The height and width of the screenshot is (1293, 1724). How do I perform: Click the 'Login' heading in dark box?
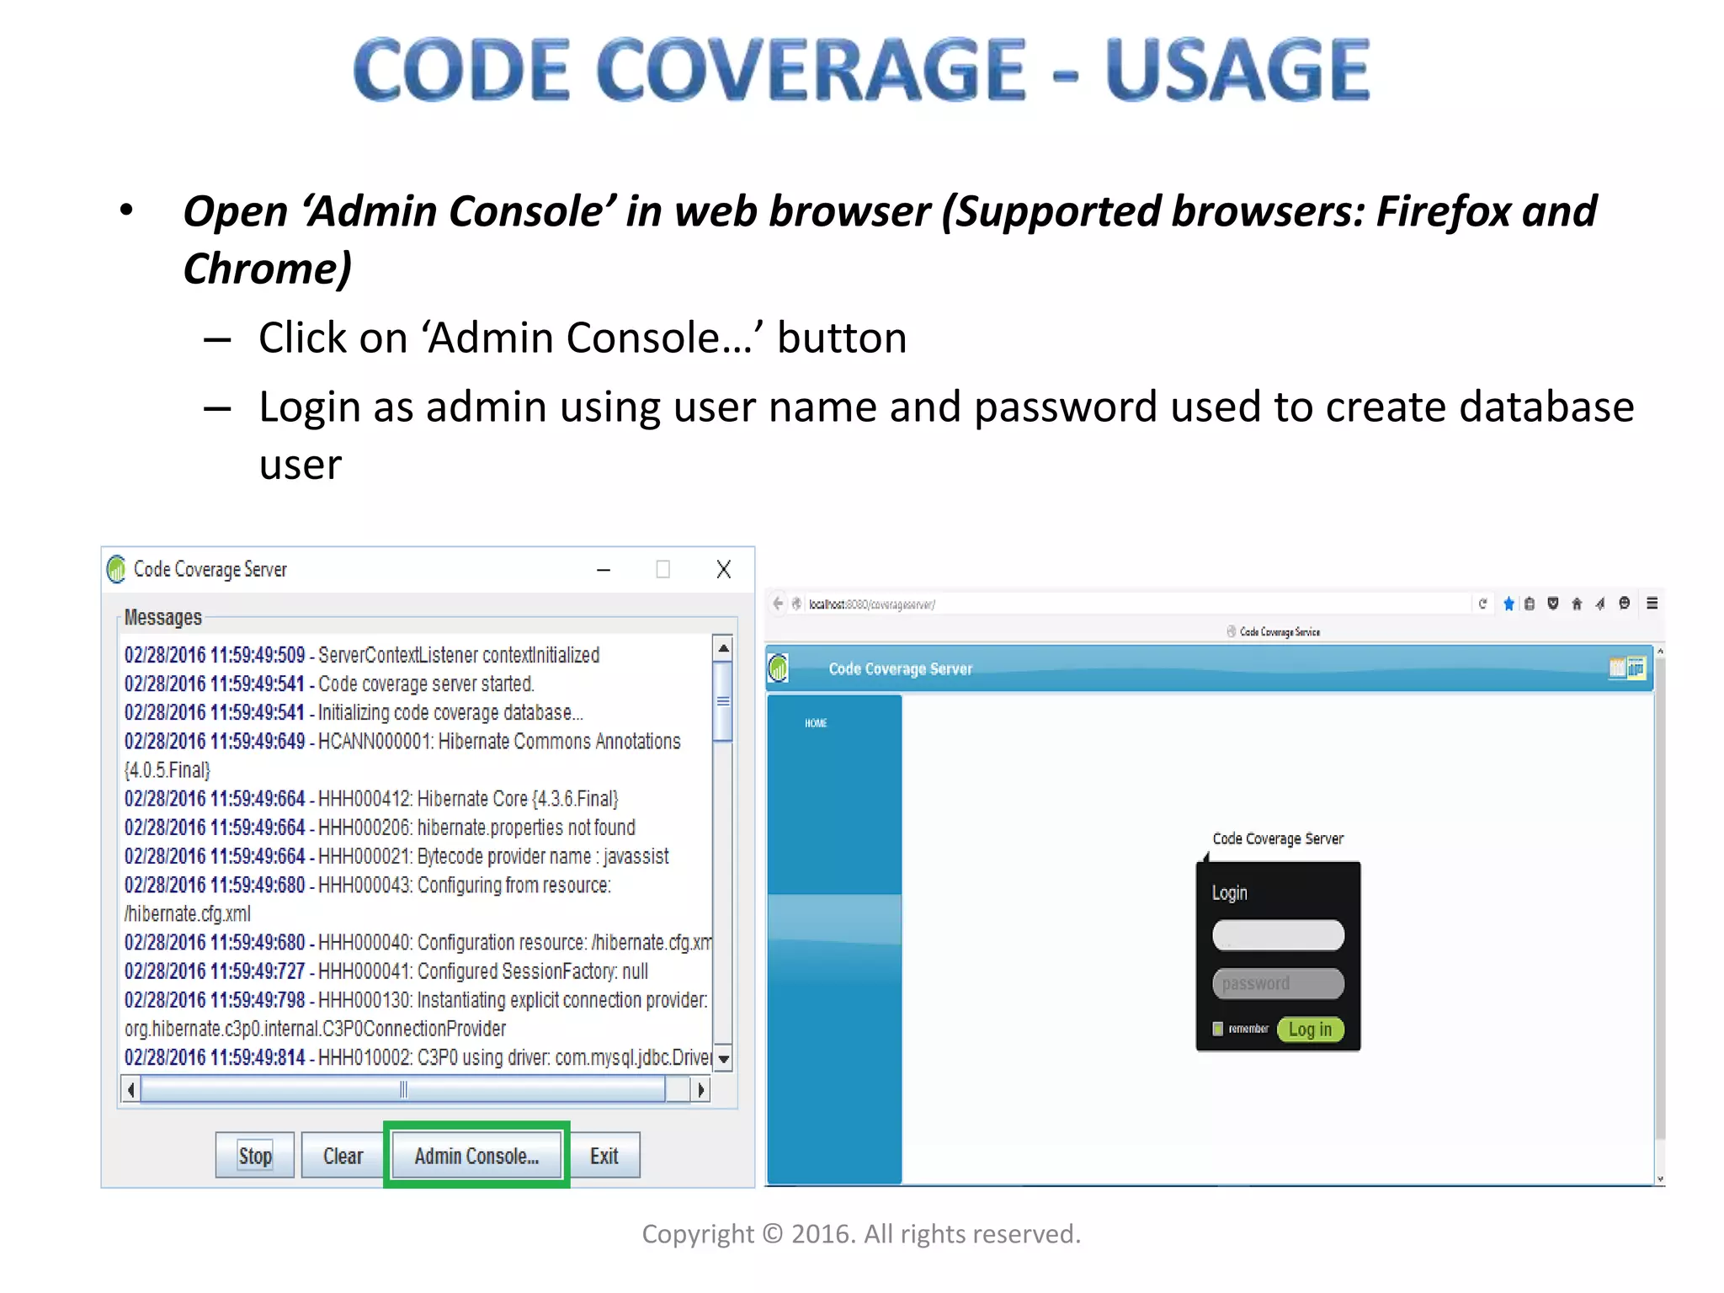coord(1229,892)
